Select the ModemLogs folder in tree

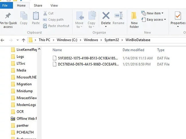coord(23,105)
